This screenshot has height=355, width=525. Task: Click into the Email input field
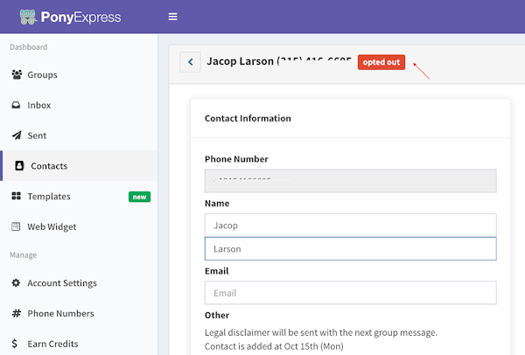point(350,293)
